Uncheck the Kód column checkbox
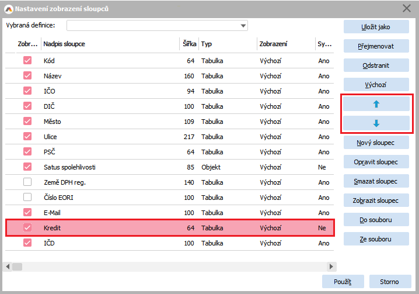Viewport: 419px width, 294px height. [27, 60]
